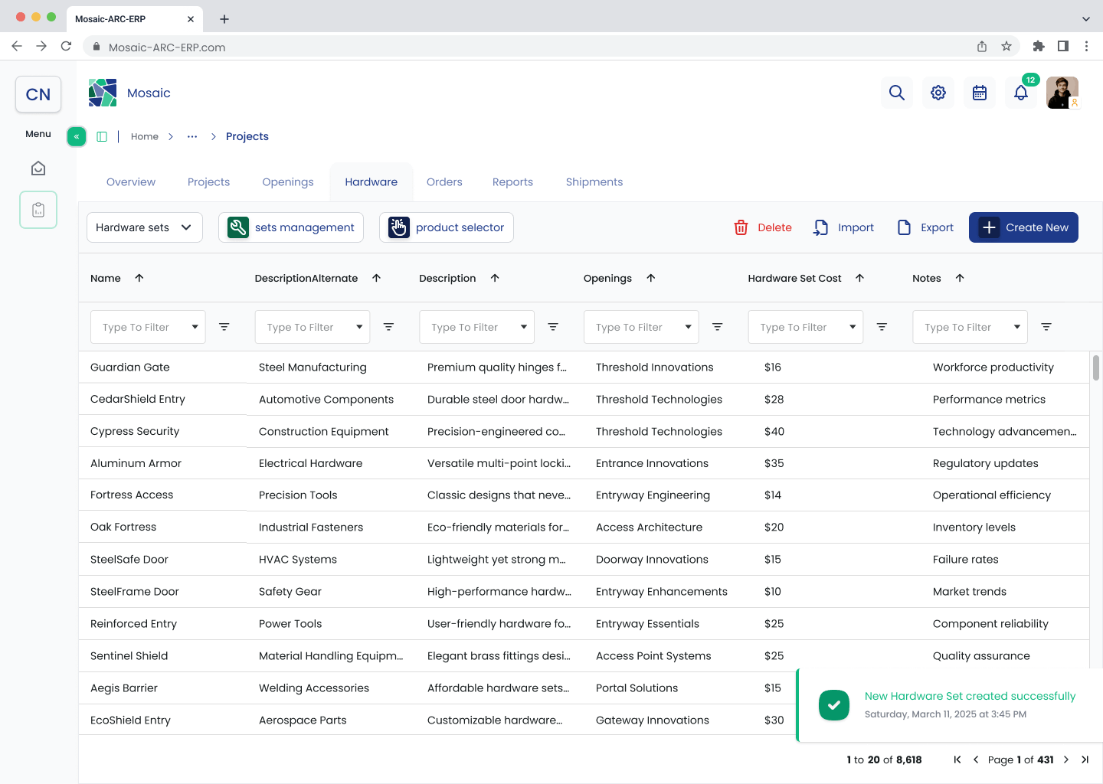This screenshot has width=1103, height=784.
Task: Open Name column Type To Filter dropdown
Action: point(148,327)
